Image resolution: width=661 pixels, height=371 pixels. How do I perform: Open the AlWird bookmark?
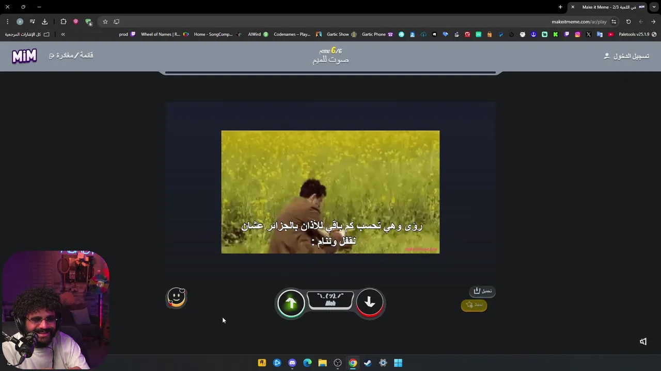pyautogui.click(x=258, y=34)
